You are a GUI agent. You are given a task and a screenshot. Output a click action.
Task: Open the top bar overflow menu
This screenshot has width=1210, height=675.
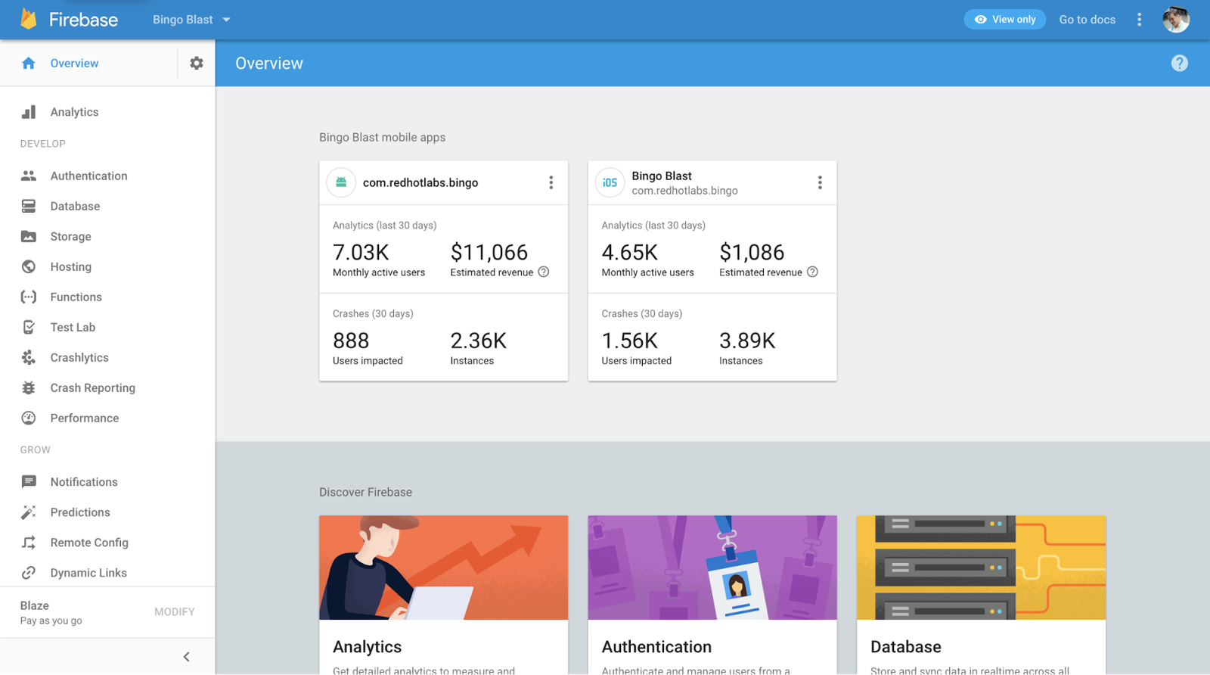click(x=1139, y=20)
